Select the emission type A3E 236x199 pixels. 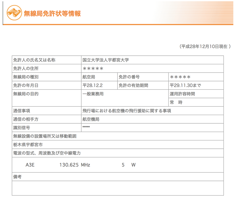point(30,165)
